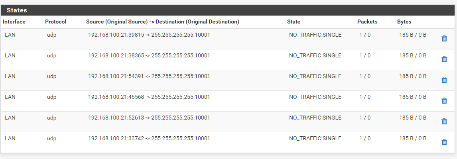Click packets 1 / 0 in the 33742 row
The image size is (457, 159).
tap(365, 138)
